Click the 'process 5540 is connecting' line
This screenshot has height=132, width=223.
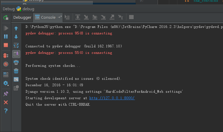pyautogui.click(x=69, y=53)
